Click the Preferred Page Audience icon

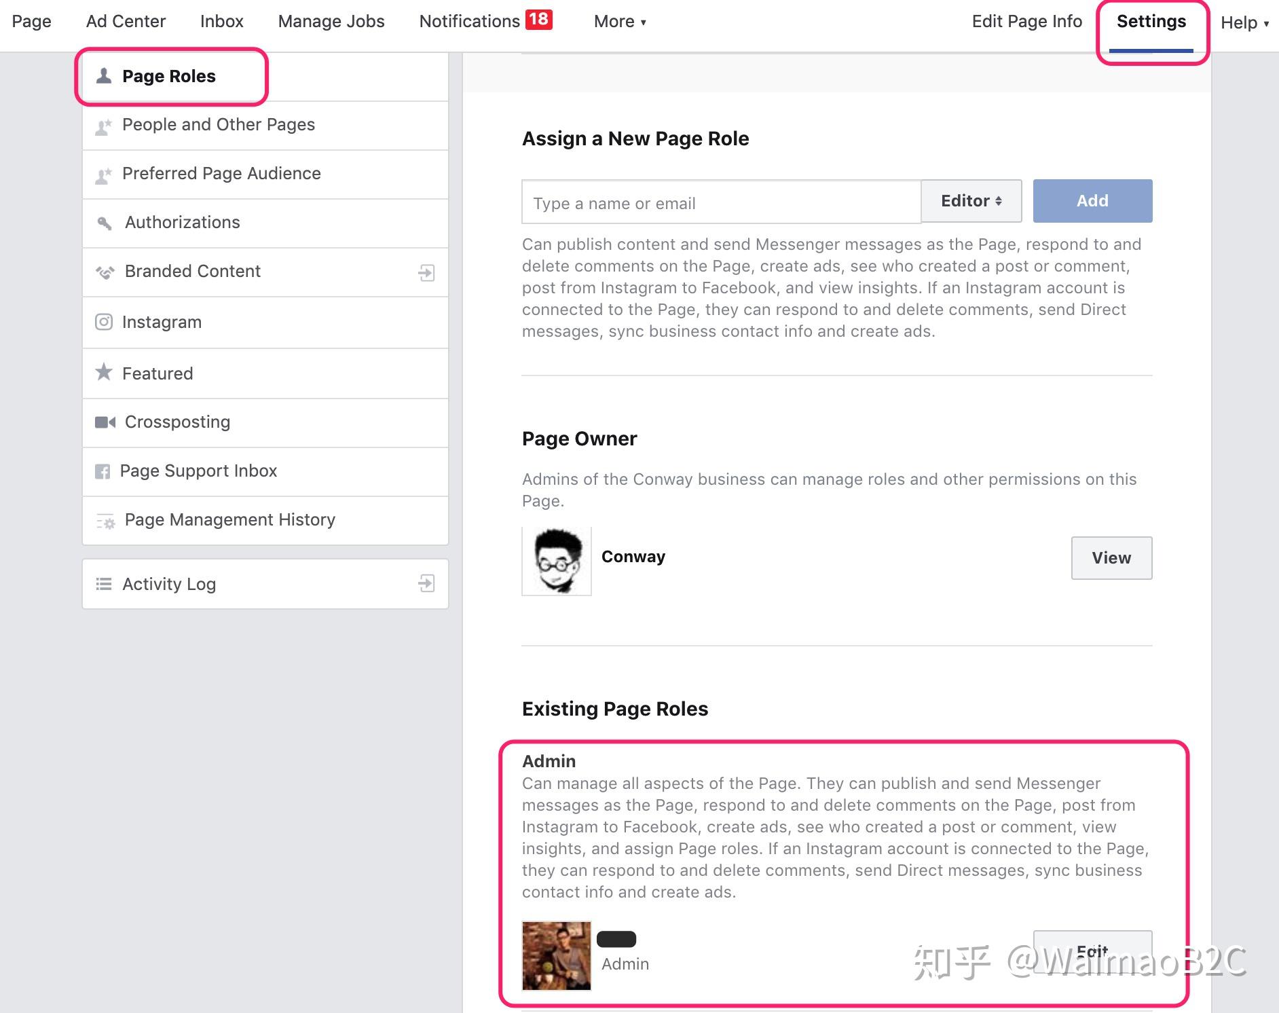point(103,175)
